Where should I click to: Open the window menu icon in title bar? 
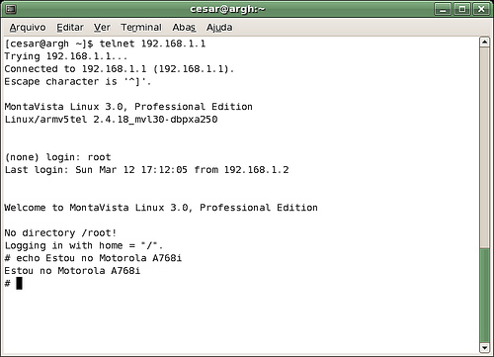pyautogui.click(x=11, y=9)
